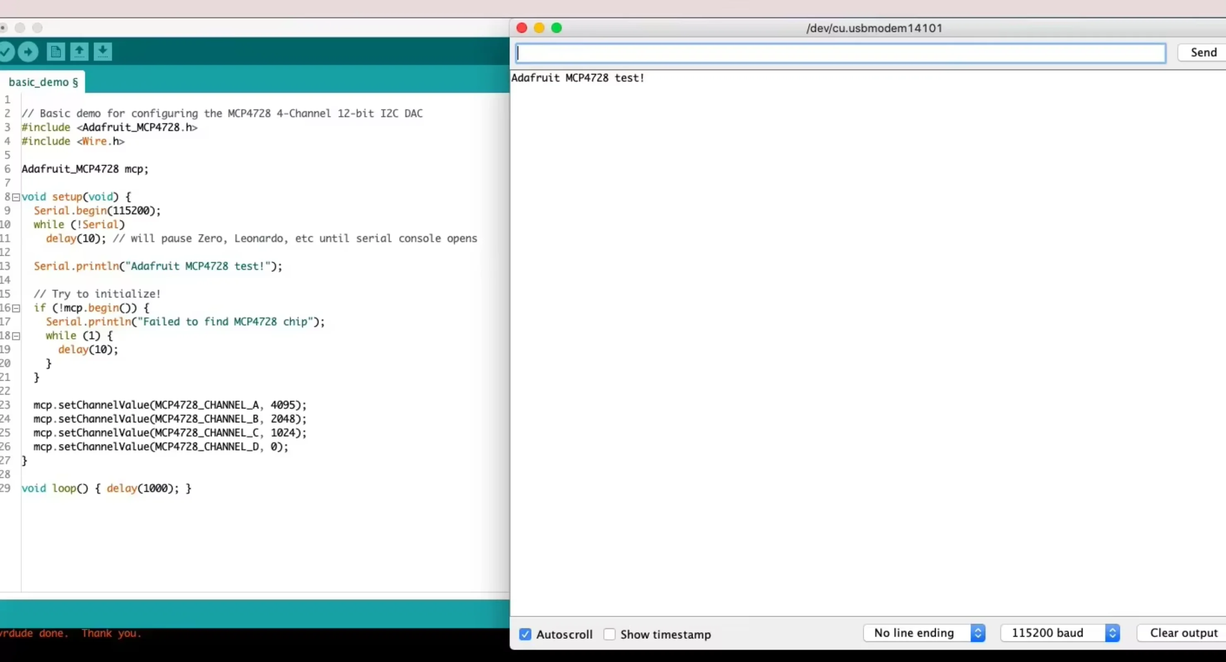Open the No line ending dropdown
Screen dimensions: 1226x662
tap(924, 633)
